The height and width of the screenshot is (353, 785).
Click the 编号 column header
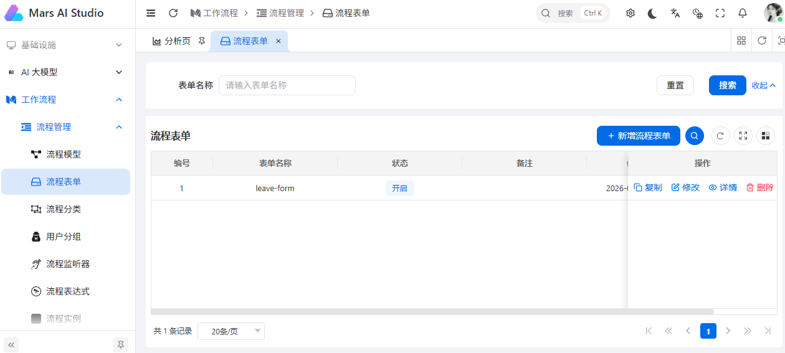pyautogui.click(x=182, y=163)
